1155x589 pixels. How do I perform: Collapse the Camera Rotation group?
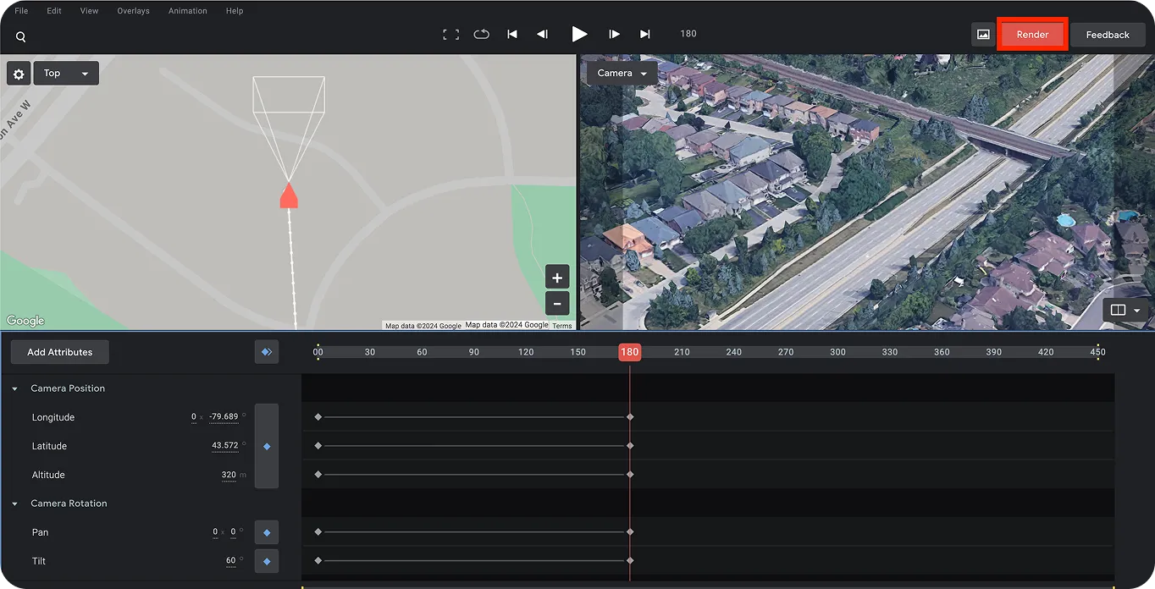coord(14,504)
